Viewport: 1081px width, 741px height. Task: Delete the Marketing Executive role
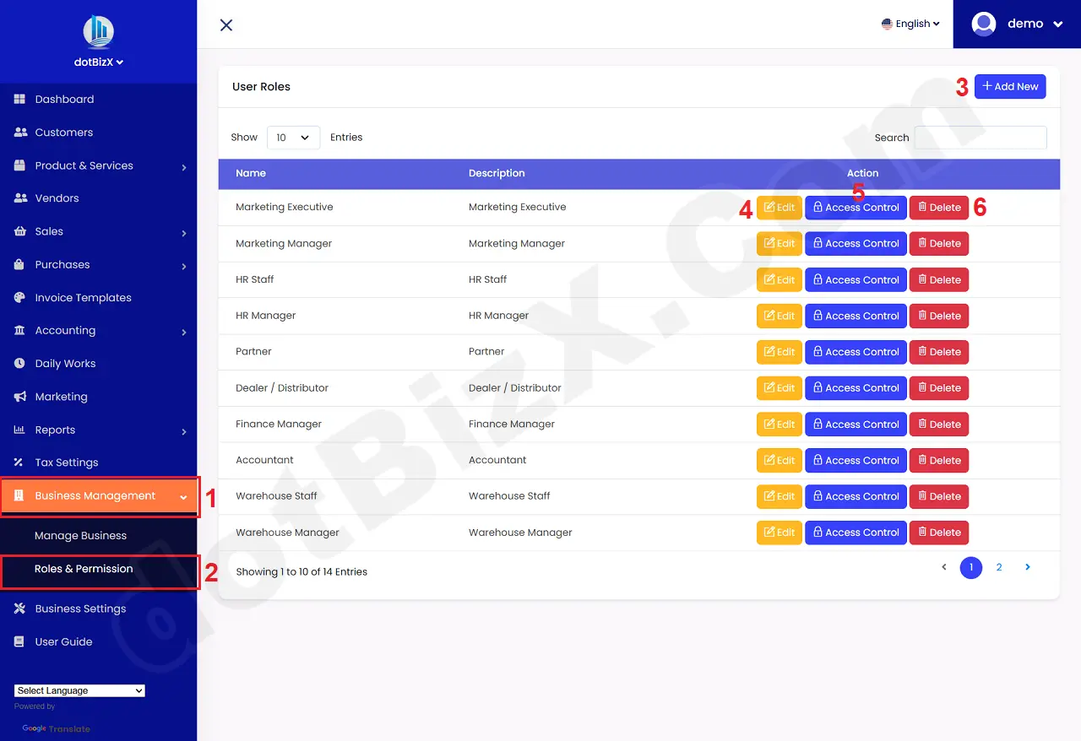click(x=938, y=207)
